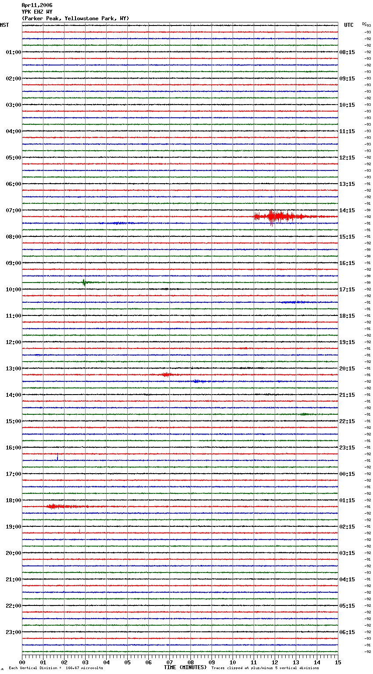Click the "01:15" UTC time label
This screenshot has width=373, height=674.
click(347, 500)
